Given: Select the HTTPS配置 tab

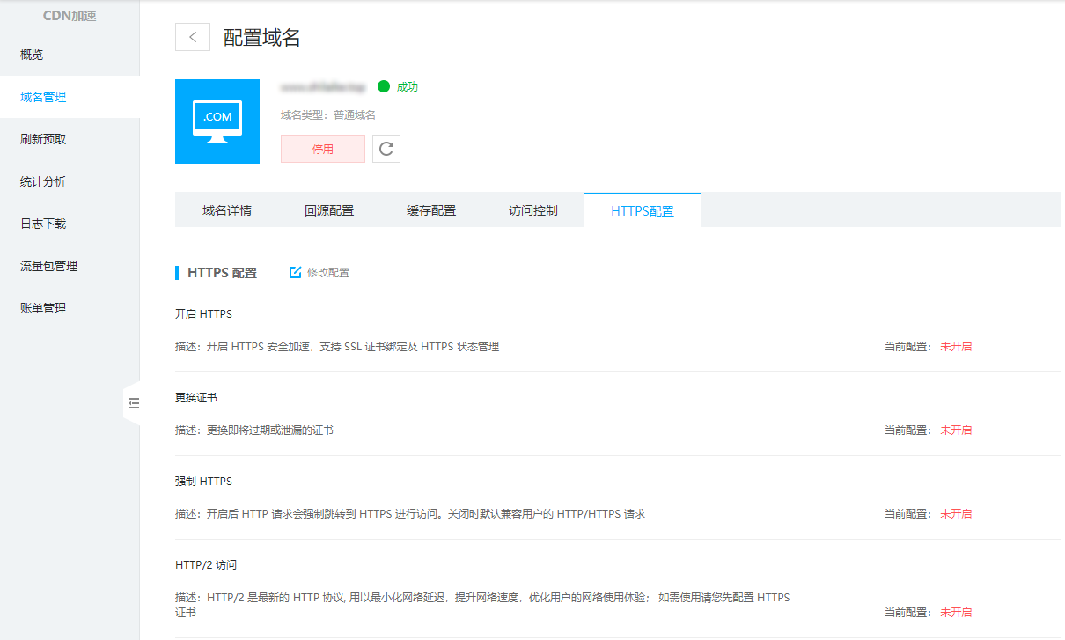Looking at the screenshot, I should coord(643,211).
